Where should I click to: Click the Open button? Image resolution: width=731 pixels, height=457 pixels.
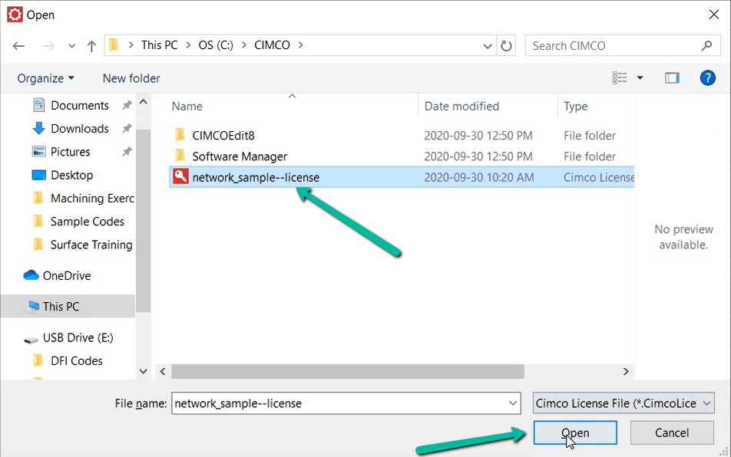[x=575, y=432]
